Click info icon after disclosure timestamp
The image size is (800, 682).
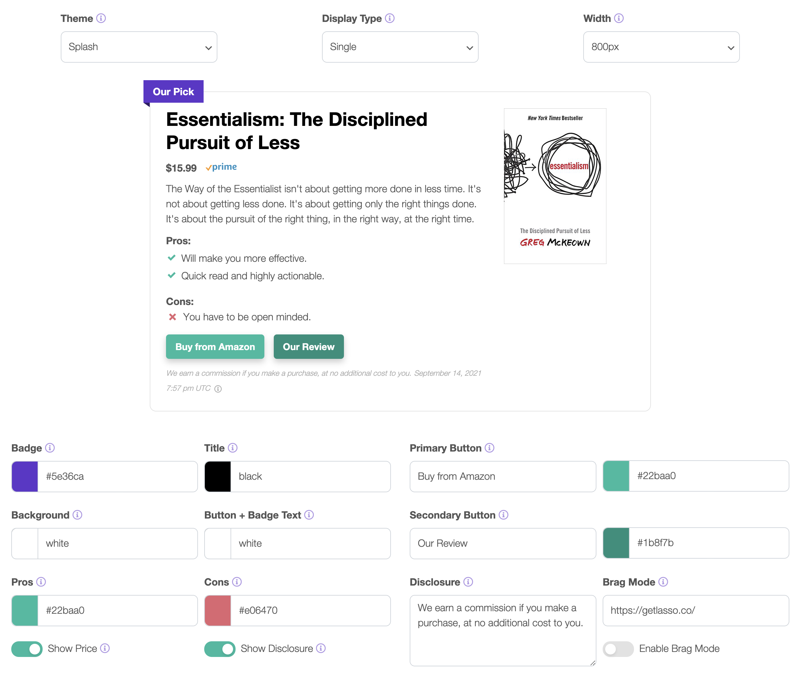point(218,389)
